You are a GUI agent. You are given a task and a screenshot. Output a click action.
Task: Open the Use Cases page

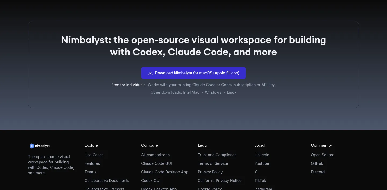[94, 155]
